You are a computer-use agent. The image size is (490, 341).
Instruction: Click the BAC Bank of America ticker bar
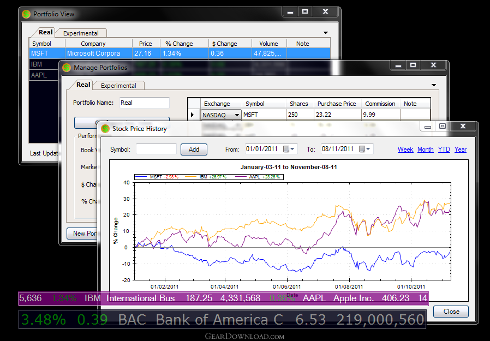click(222, 319)
